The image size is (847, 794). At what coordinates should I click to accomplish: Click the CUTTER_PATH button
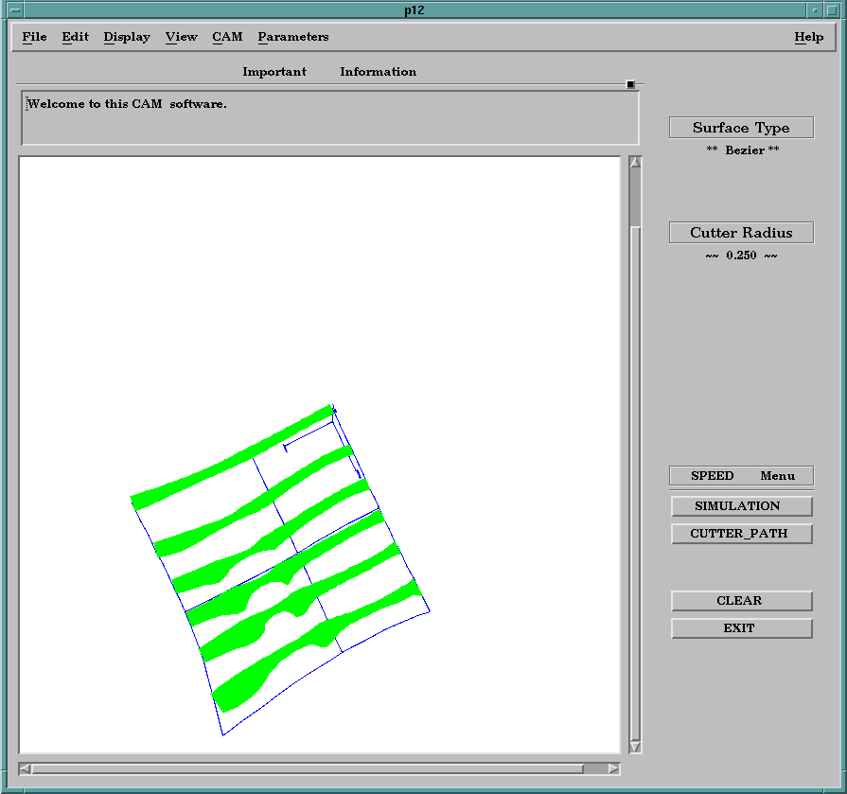(x=742, y=534)
